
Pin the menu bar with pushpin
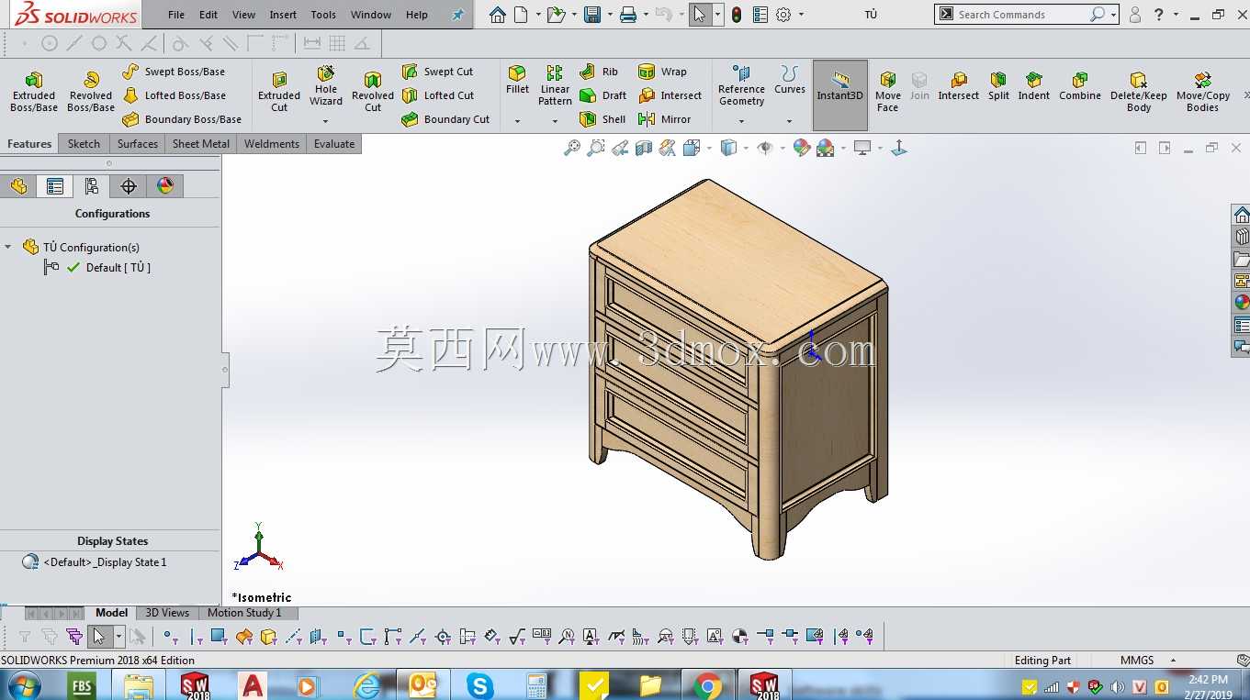(458, 15)
